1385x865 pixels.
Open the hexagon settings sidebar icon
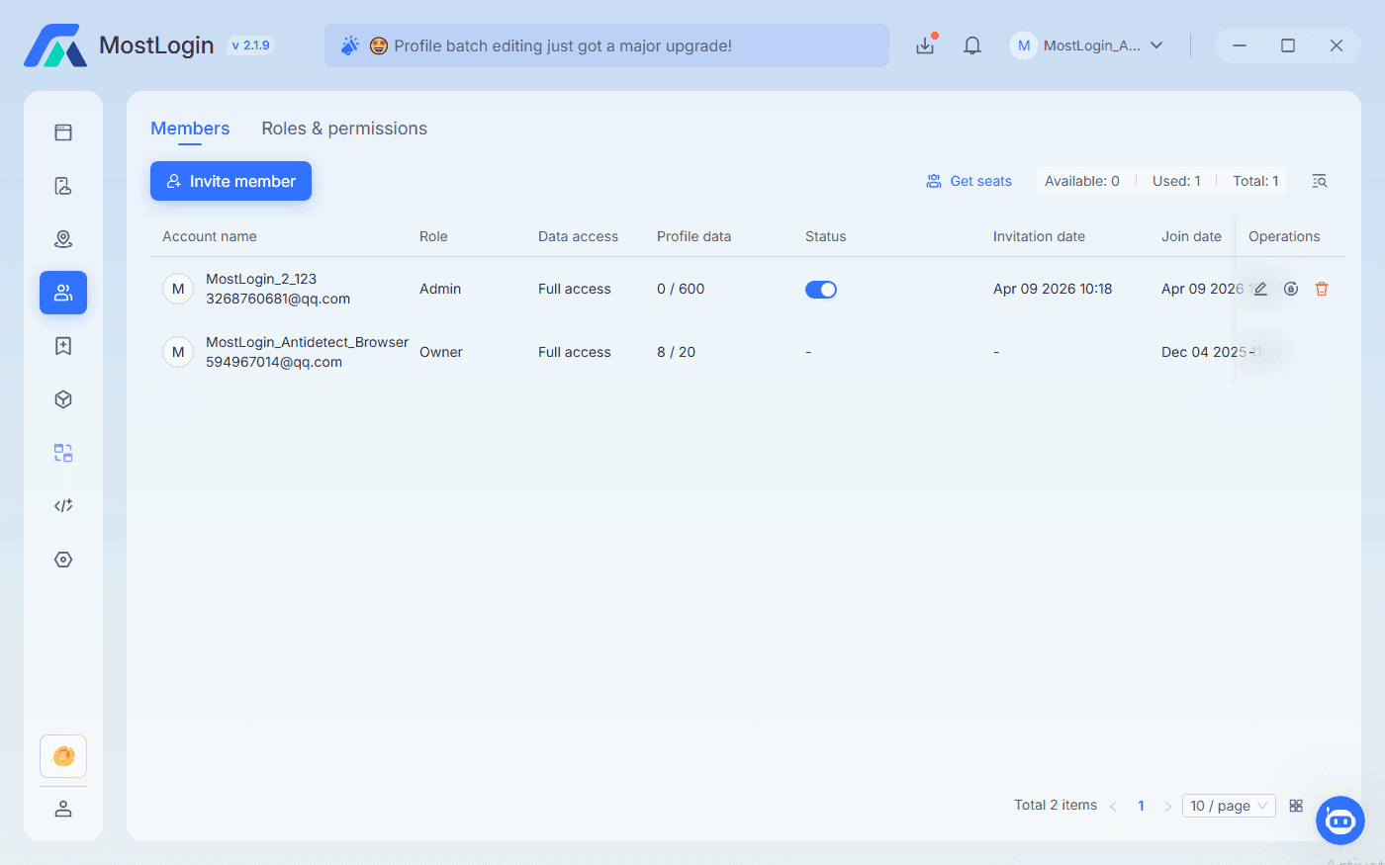click(x=63, y=560)
